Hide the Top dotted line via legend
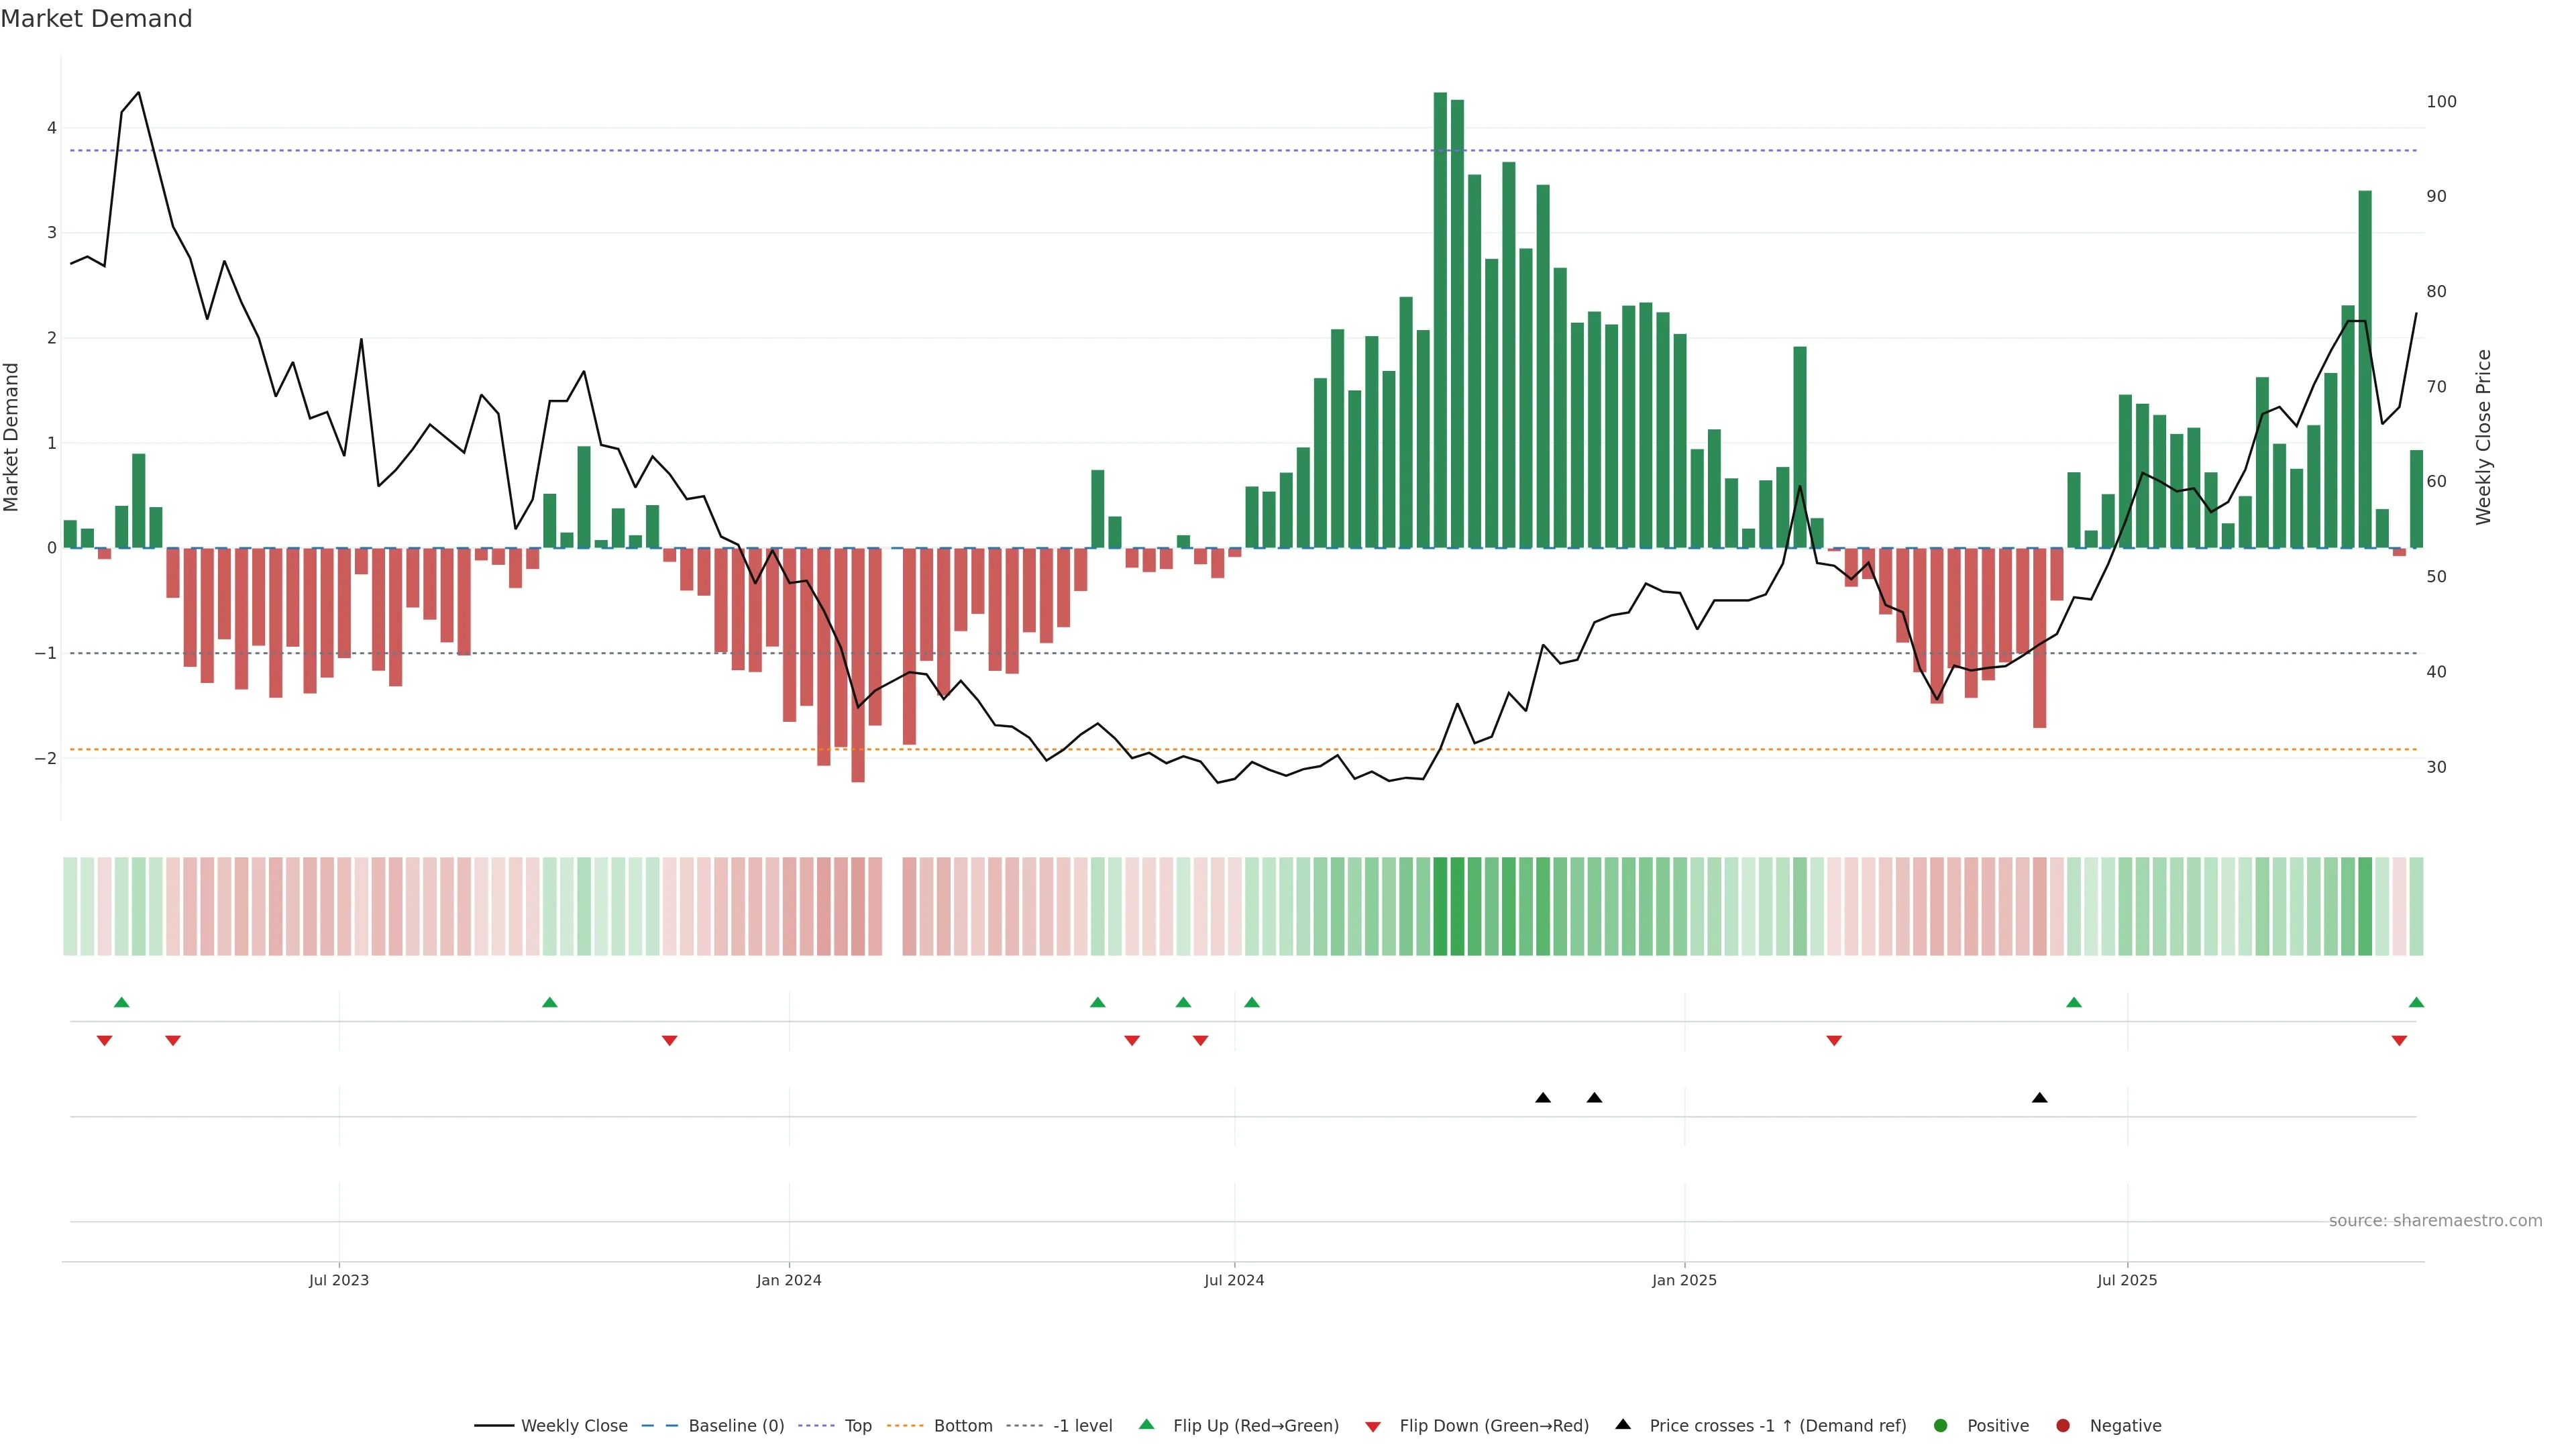Screen dimensions: 2576x1449 857,1426
